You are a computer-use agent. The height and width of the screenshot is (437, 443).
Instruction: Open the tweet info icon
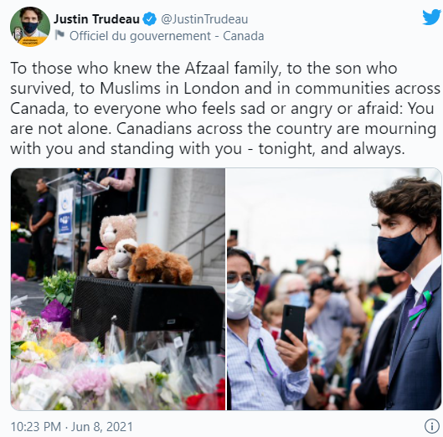click(432, 426)
